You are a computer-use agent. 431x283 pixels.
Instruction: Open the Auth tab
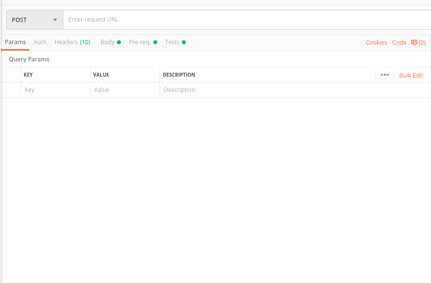coord(40,42)
